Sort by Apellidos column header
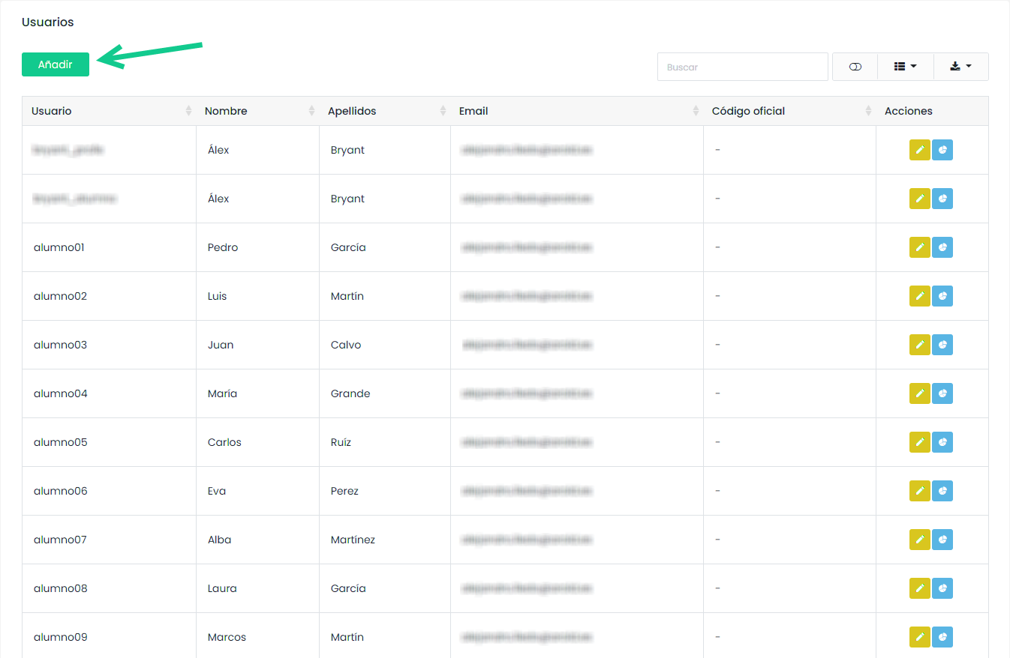Screen dimensions: 1010x658 pos(384,111)
